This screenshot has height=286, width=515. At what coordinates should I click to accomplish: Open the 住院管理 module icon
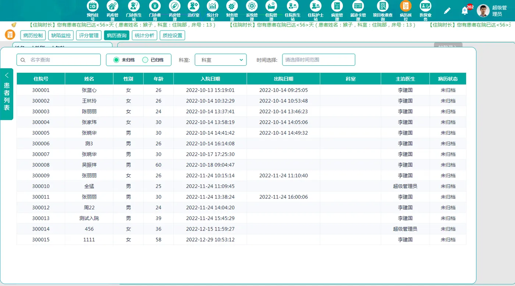tap(271, 6)
